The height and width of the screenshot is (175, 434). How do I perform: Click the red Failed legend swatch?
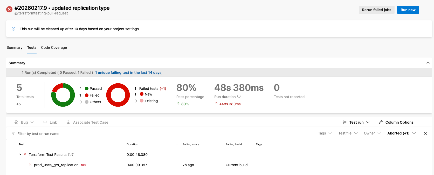(x=87, y=95)
